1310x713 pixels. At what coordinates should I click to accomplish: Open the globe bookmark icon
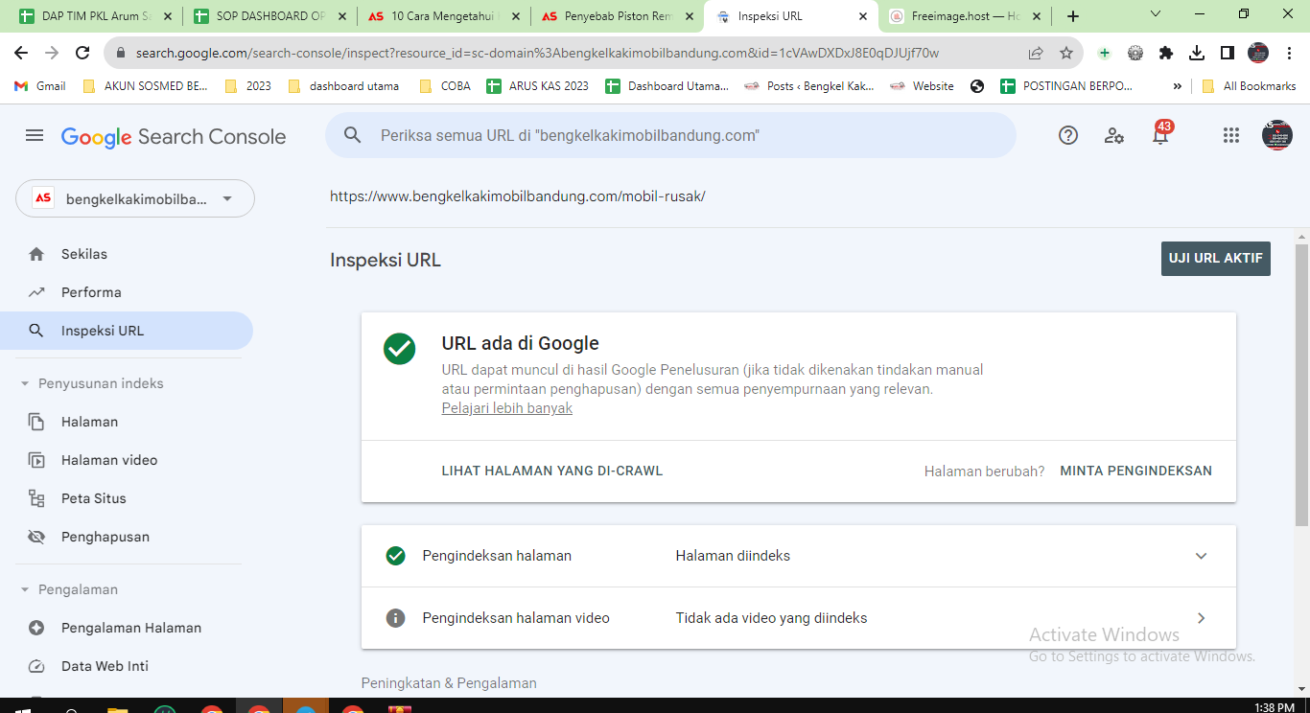point(977,86)
